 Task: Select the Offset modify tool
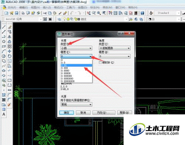click(x=10, y=41)
